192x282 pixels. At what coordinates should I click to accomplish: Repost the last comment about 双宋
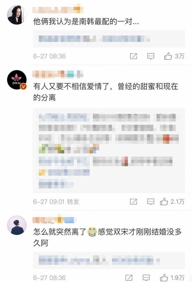point(129,278)
